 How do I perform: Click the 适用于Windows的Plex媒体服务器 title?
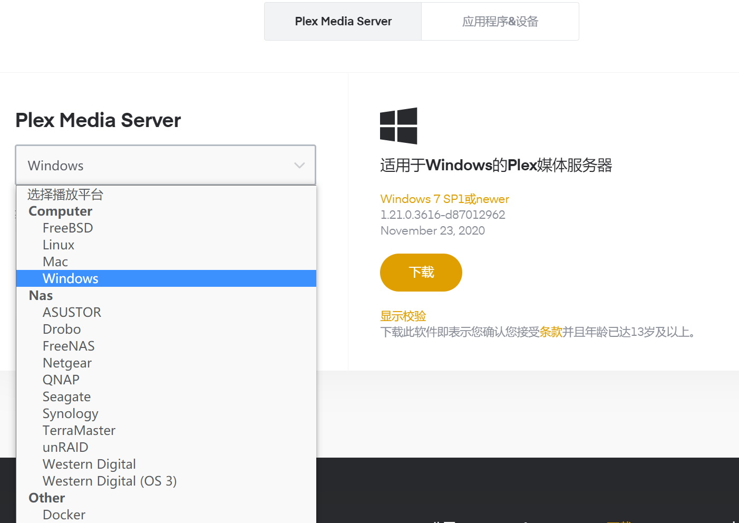pyautogui.click(x=496, y=166)
